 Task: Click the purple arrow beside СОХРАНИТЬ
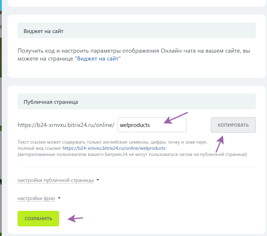tap(76, 218)
